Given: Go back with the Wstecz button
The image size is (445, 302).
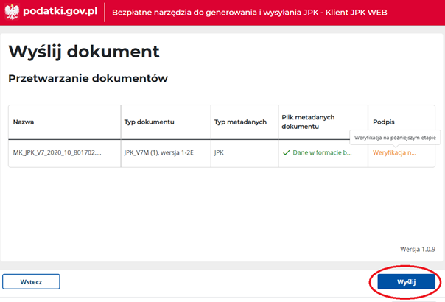Looking at the screenshot, I should (x=31, y=281).
